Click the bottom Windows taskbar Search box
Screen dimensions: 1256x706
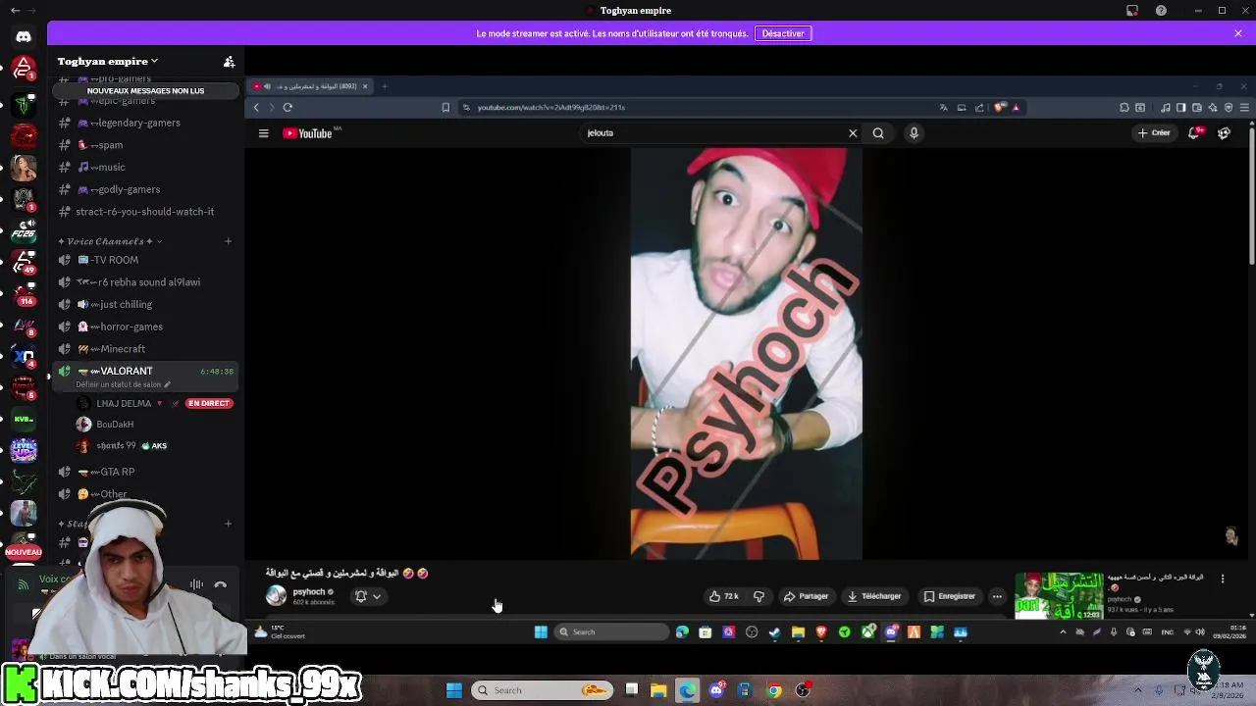tap(542, 690)
